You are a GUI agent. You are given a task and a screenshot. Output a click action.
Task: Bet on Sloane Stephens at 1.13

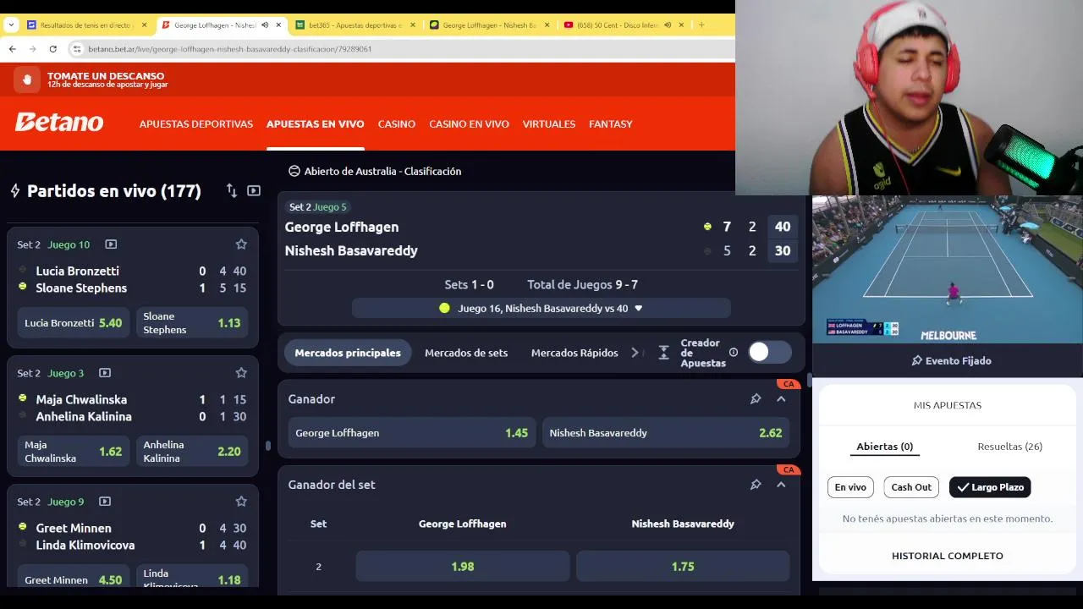pos(192,323)
